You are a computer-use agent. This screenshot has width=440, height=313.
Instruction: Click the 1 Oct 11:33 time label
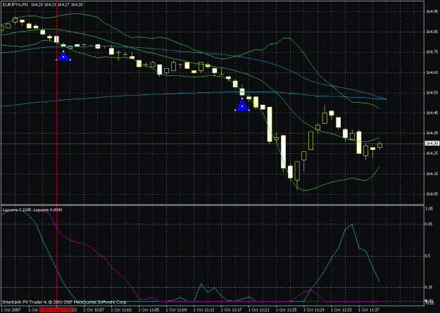[341, 310]
